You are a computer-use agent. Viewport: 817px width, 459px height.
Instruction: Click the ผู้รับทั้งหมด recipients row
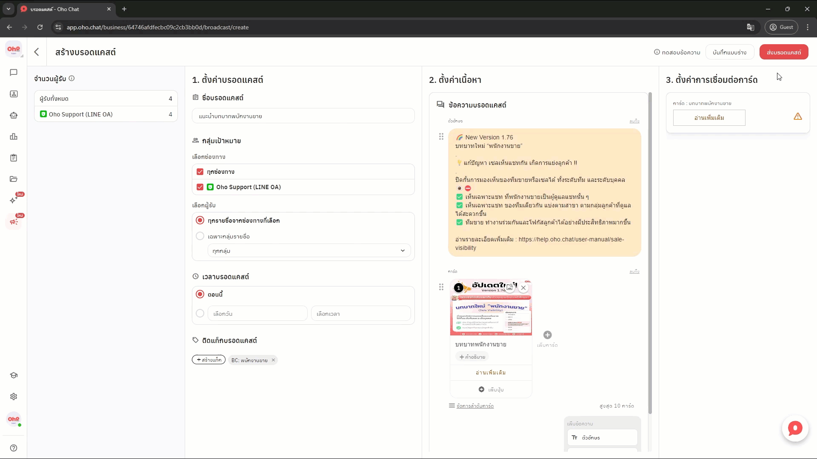pos(106,99)
